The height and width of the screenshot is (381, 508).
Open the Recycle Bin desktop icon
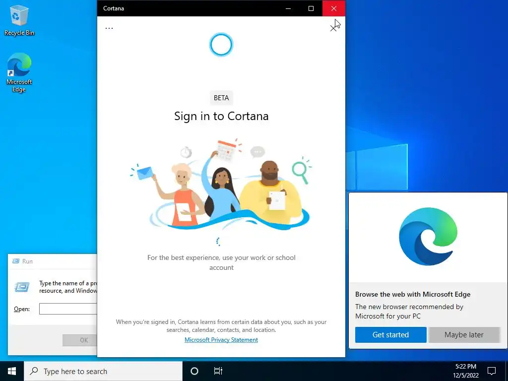tap(19, 20)
